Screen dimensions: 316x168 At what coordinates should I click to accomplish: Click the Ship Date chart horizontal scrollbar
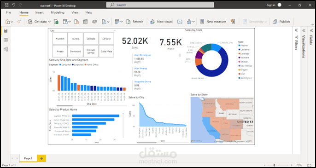pos(64,105)
